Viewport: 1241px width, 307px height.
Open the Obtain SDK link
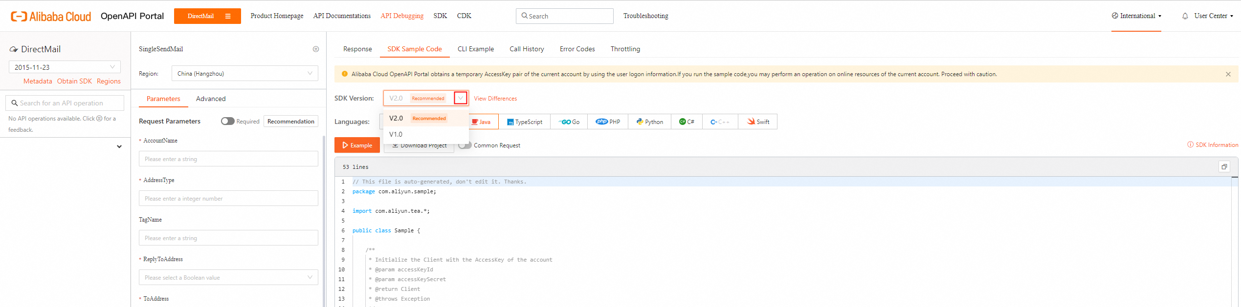(x=74, y=81)
